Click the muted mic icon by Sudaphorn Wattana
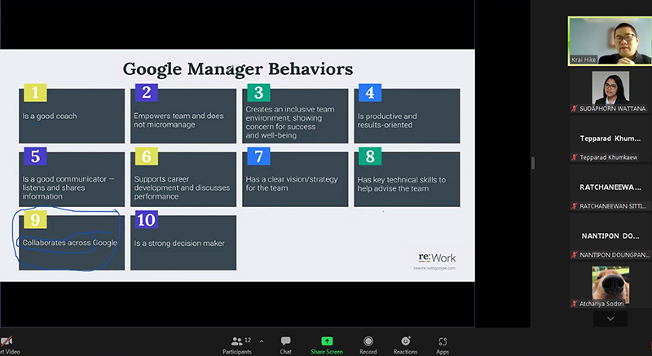 [x=575, y=108]
